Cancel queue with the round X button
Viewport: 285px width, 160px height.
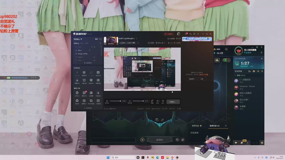[142, 140]
